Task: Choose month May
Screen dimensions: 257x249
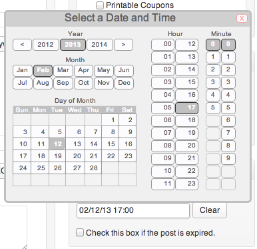Action: [104, 71]
